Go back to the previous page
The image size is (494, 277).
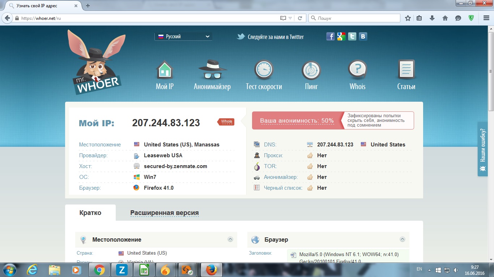click(7, 18)
